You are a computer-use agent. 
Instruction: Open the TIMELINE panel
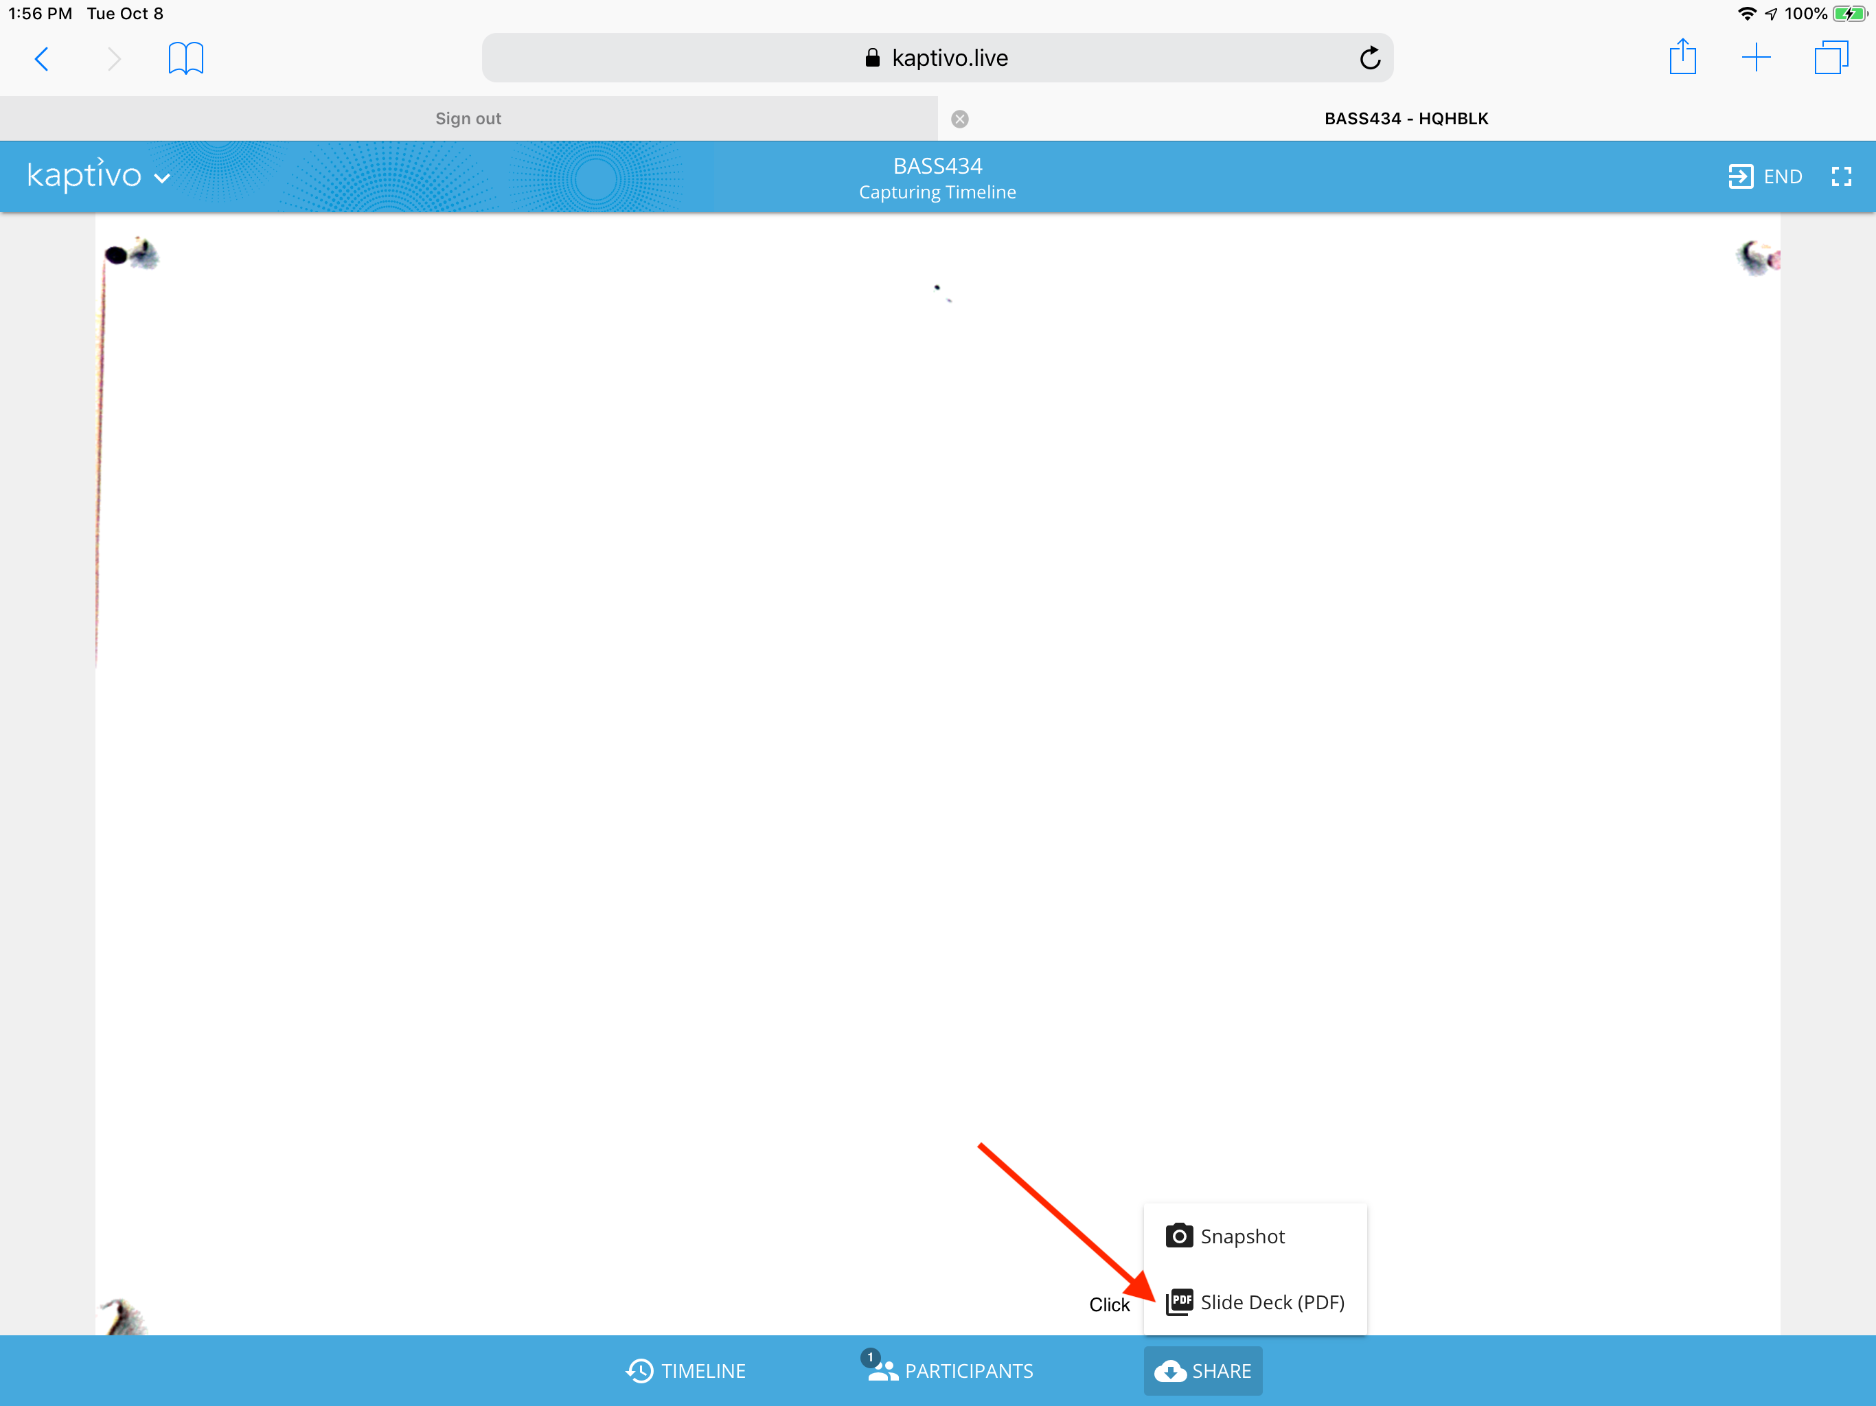pyautogui.click(x=685, y=1370)
